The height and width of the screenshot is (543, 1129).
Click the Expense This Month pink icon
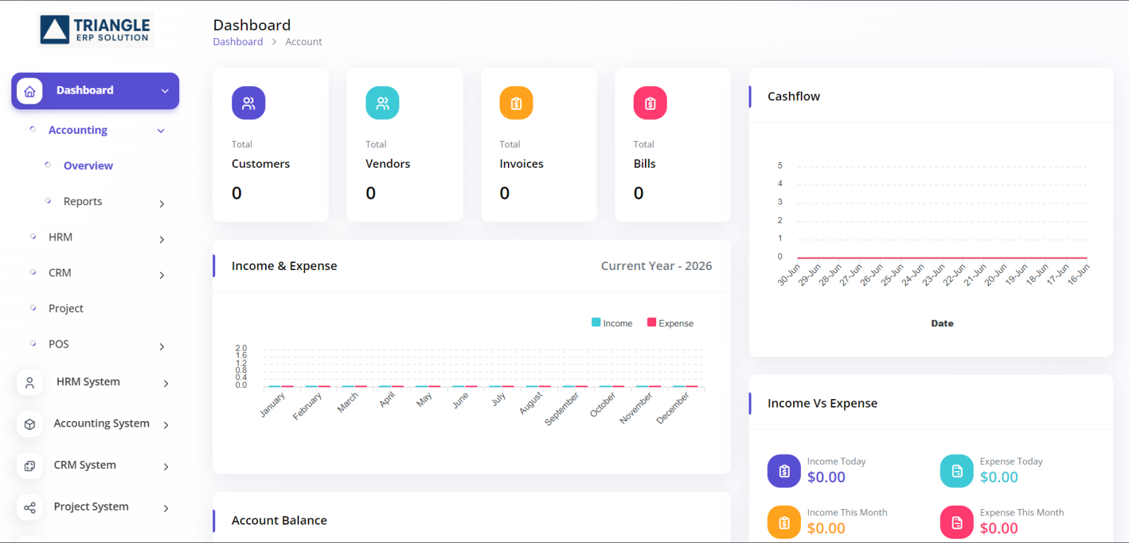pos(957,523)
